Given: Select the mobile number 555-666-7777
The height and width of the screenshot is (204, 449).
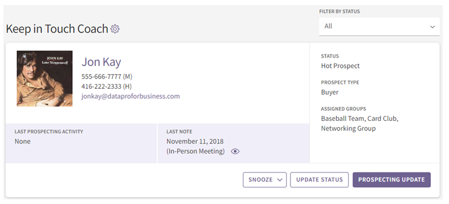Looking at the screenshot, I should 102,77.
